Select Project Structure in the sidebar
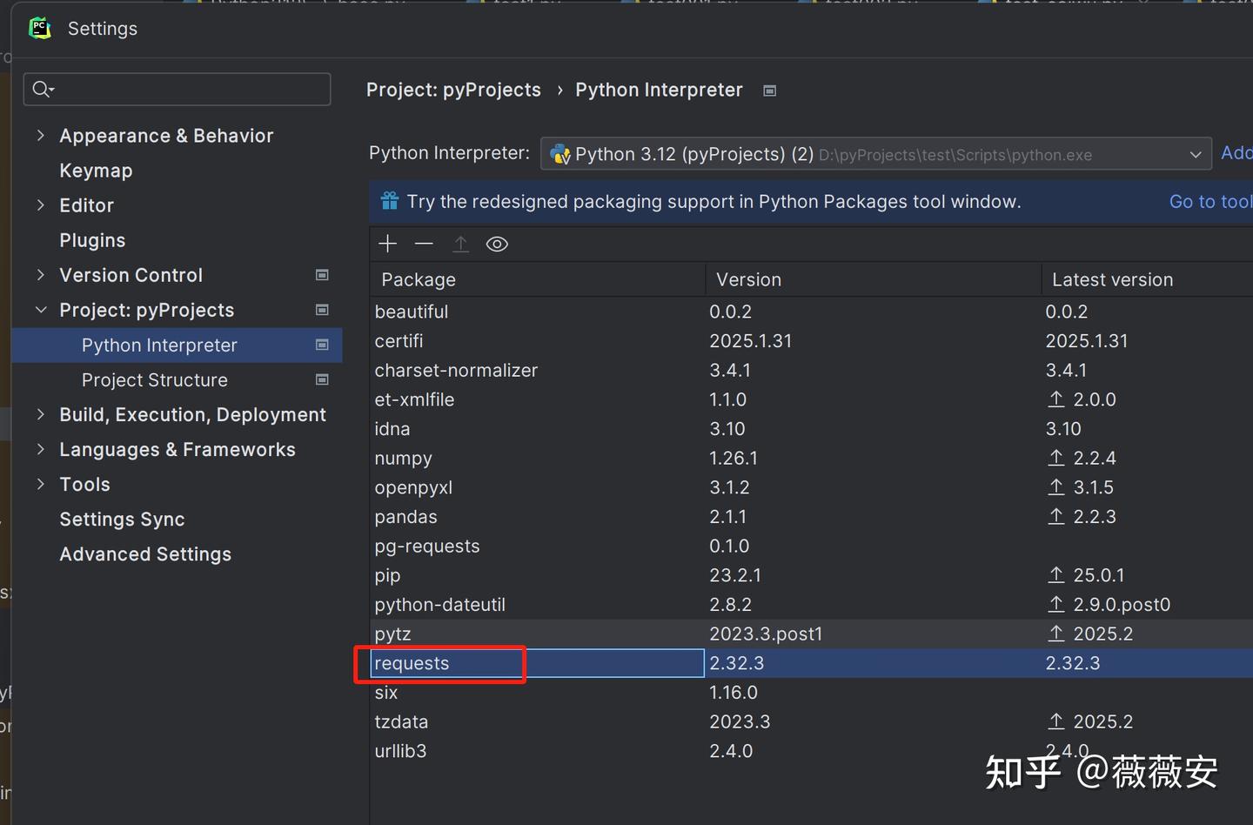This screenshot has height=825, width=1253. [155, 380]
